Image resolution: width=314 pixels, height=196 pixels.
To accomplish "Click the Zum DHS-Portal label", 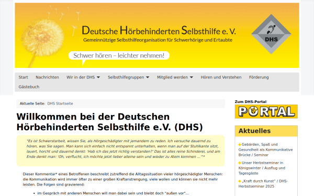I will (251, 101).
